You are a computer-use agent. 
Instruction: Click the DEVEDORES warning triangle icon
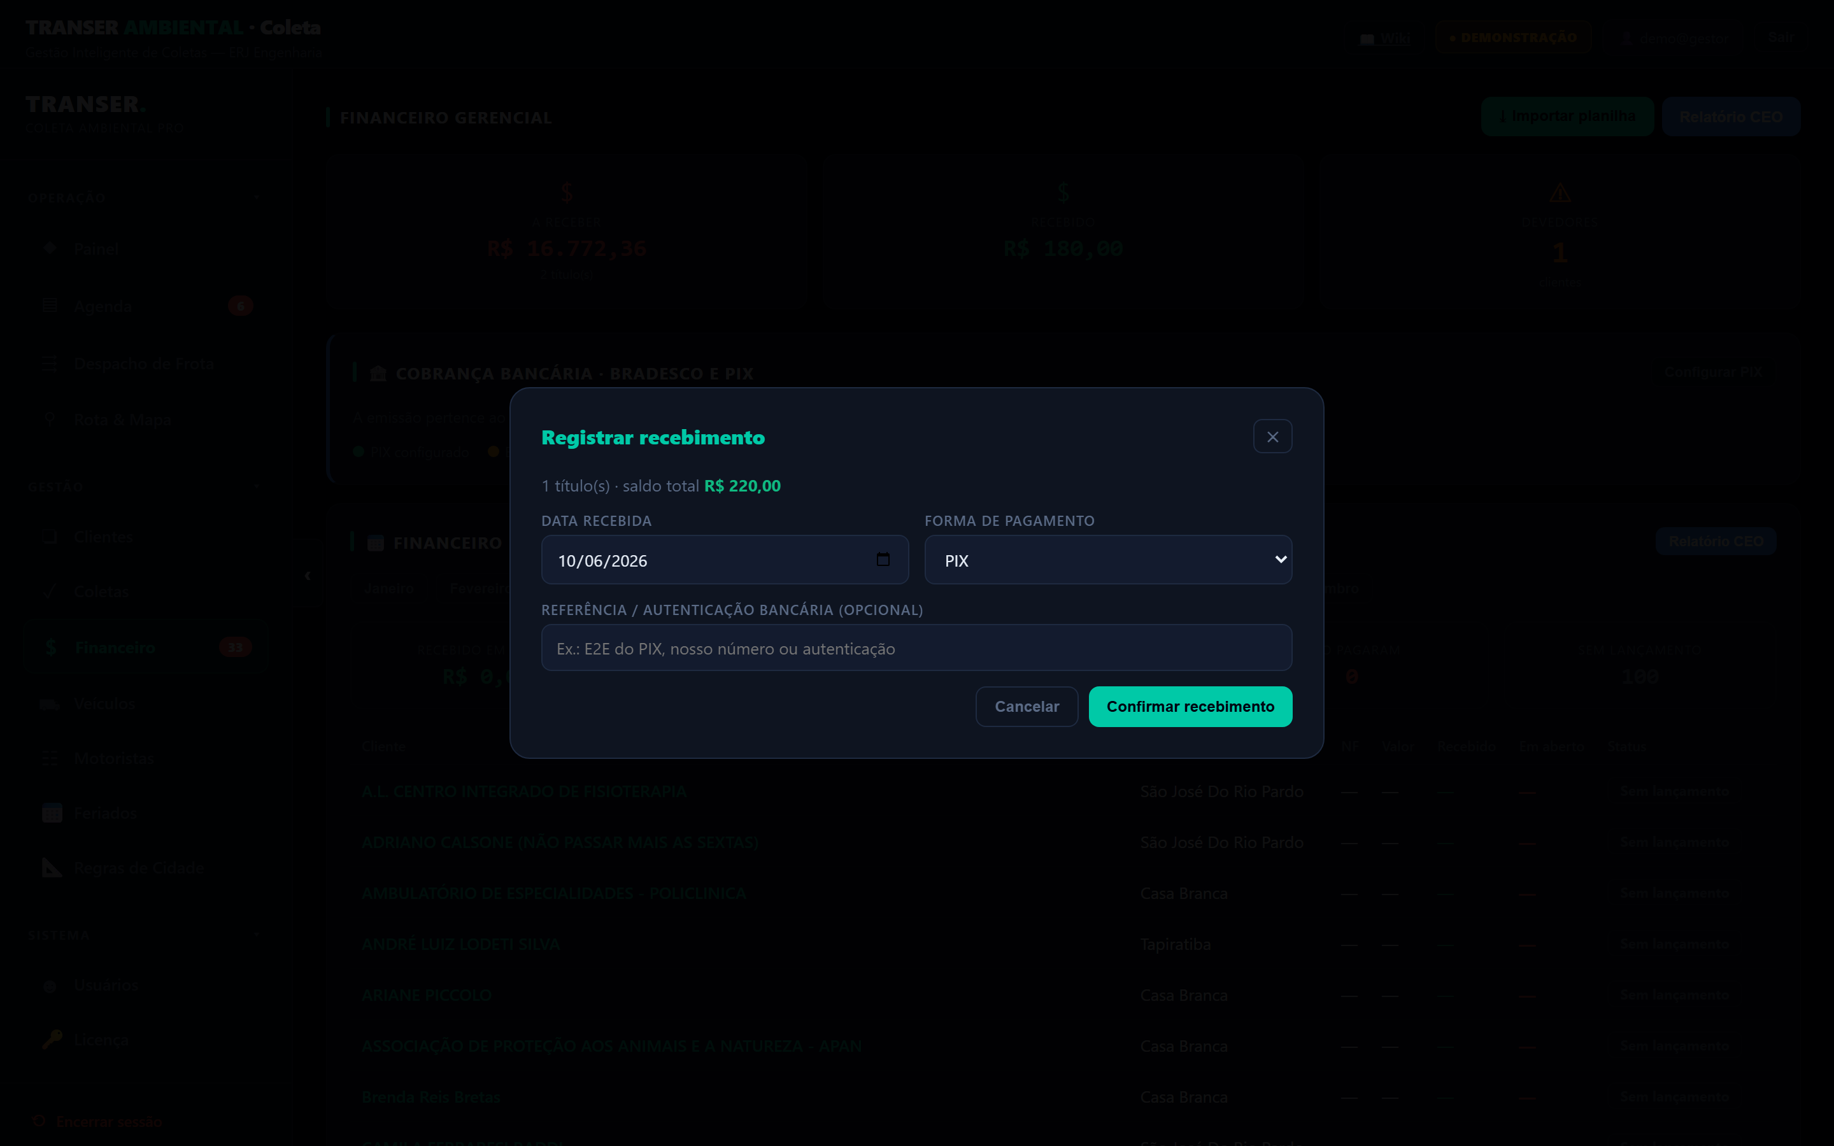point(1559,192)
